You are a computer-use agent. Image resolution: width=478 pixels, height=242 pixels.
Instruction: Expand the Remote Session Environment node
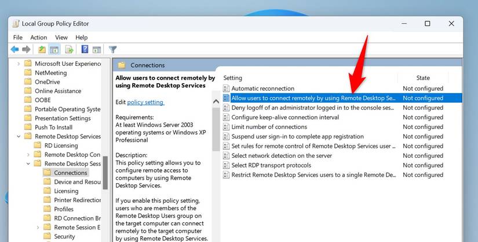(38, 227)
